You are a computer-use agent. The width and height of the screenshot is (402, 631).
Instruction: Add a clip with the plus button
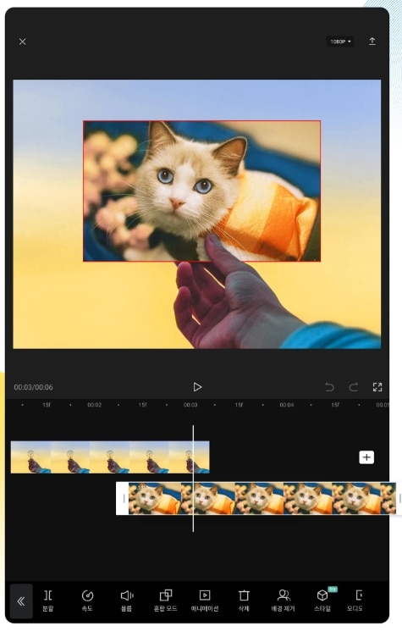[366, 457]
